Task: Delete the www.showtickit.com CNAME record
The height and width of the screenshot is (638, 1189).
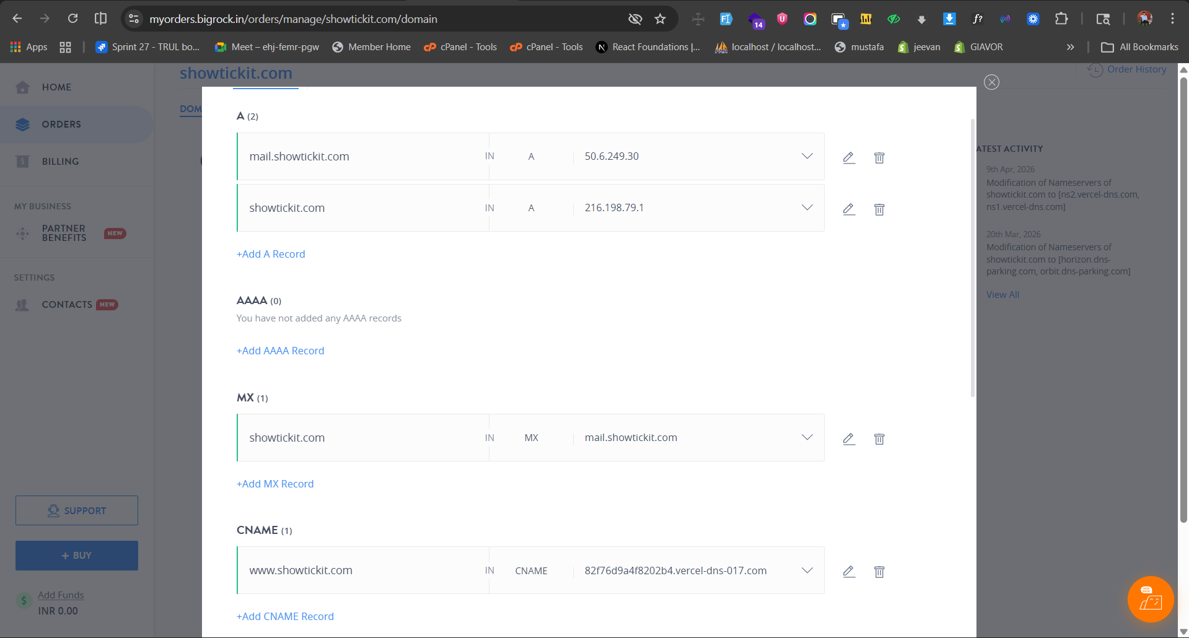Action: click(x=879, y=571)
